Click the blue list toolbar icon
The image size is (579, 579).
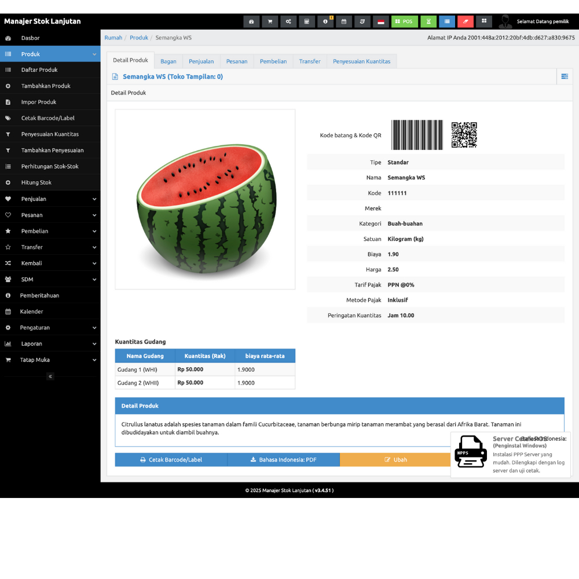[447, 22]
